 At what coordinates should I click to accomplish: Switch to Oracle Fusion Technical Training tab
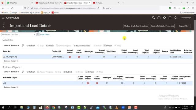[48, 3]
